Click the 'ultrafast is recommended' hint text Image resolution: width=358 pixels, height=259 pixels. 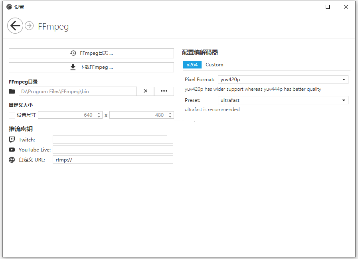212,110
